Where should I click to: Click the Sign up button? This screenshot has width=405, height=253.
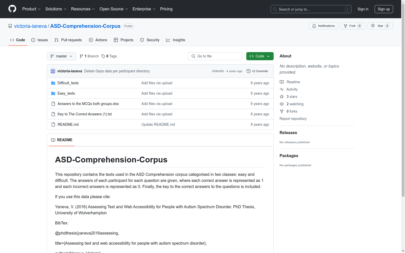click(x=384, y=9)
